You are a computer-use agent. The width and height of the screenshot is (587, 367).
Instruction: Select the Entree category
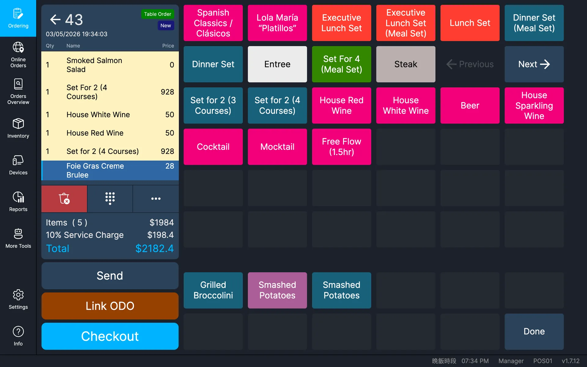[x=277, y=64]
